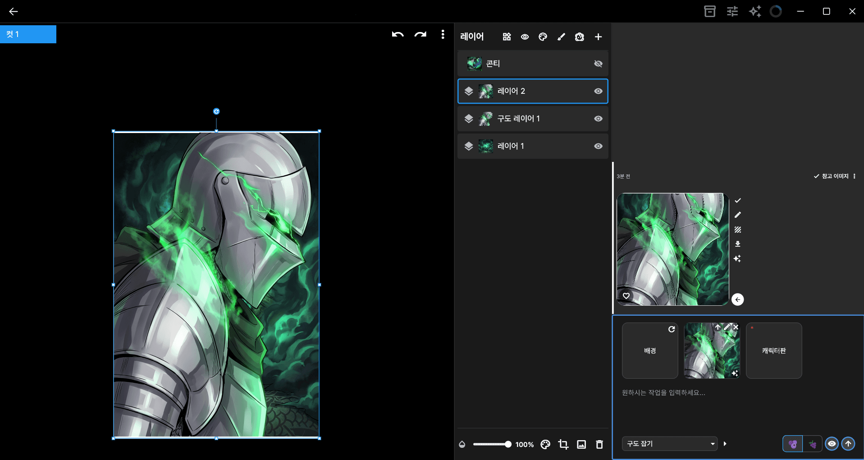Open the color palette icon at panel bottom
Screen dimensions: 864x460
[545, 444]
